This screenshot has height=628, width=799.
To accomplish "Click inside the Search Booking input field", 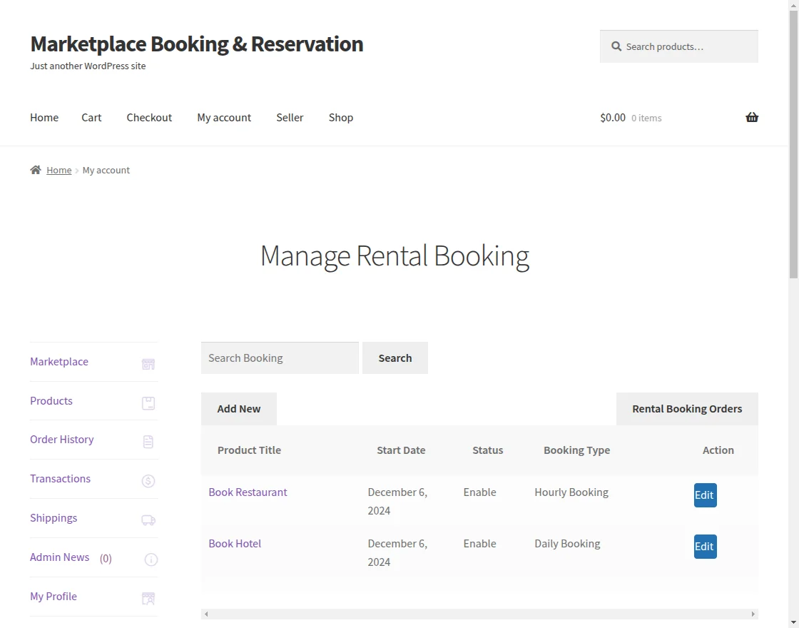I will tap(279, 358).
